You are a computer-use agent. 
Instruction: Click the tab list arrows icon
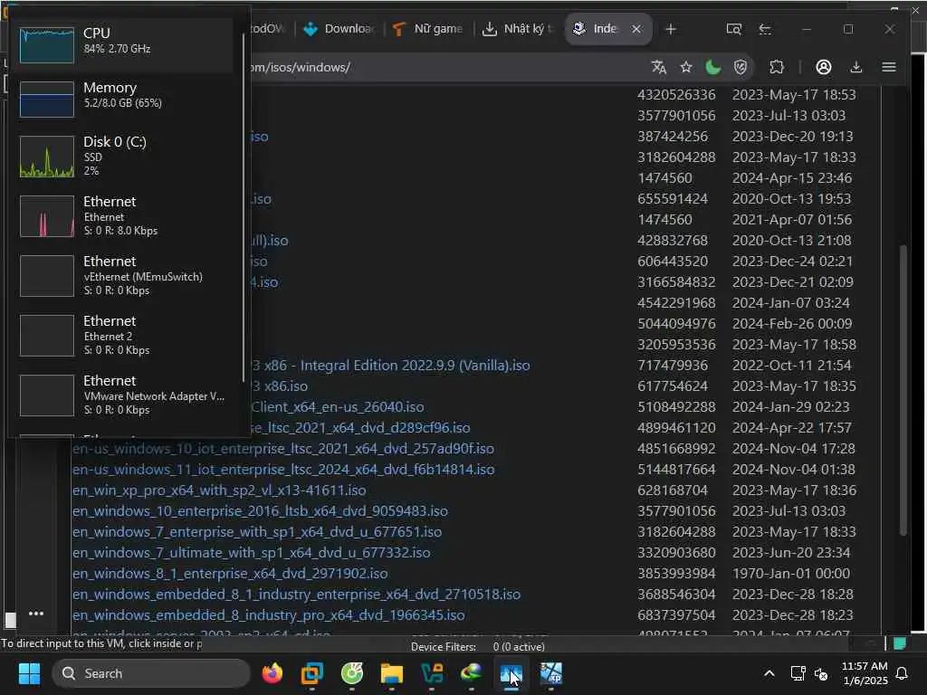point(765,29)
